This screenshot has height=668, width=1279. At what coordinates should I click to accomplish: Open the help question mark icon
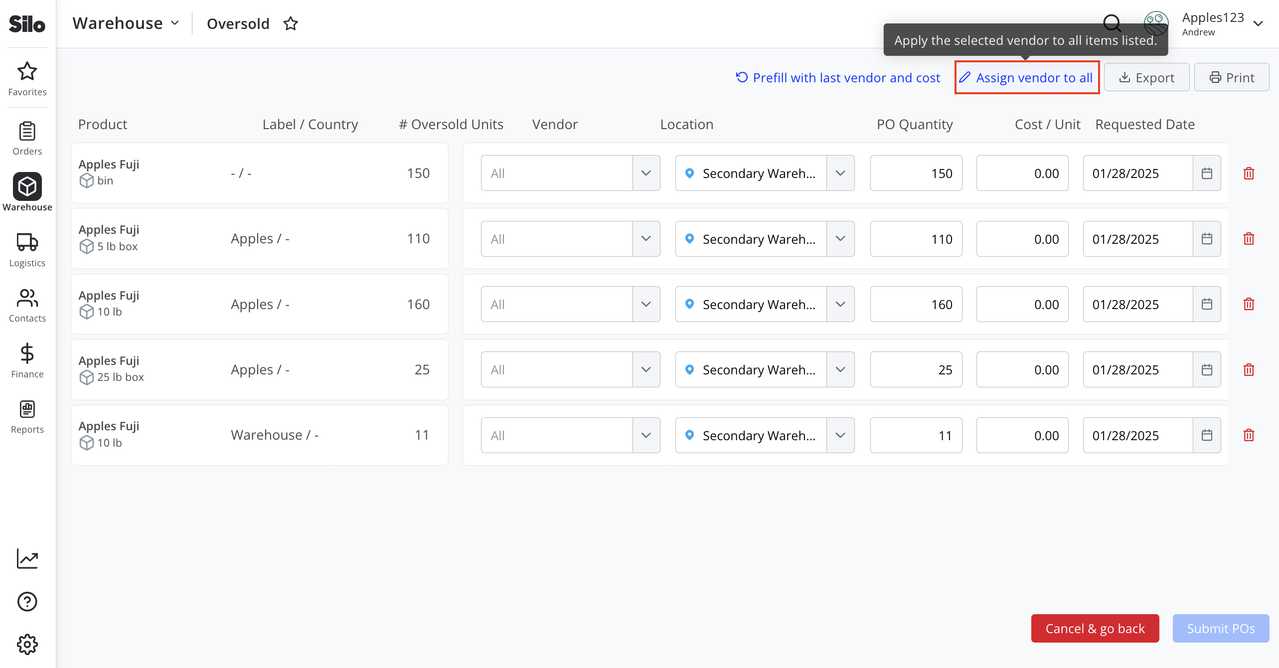[27, 602]
